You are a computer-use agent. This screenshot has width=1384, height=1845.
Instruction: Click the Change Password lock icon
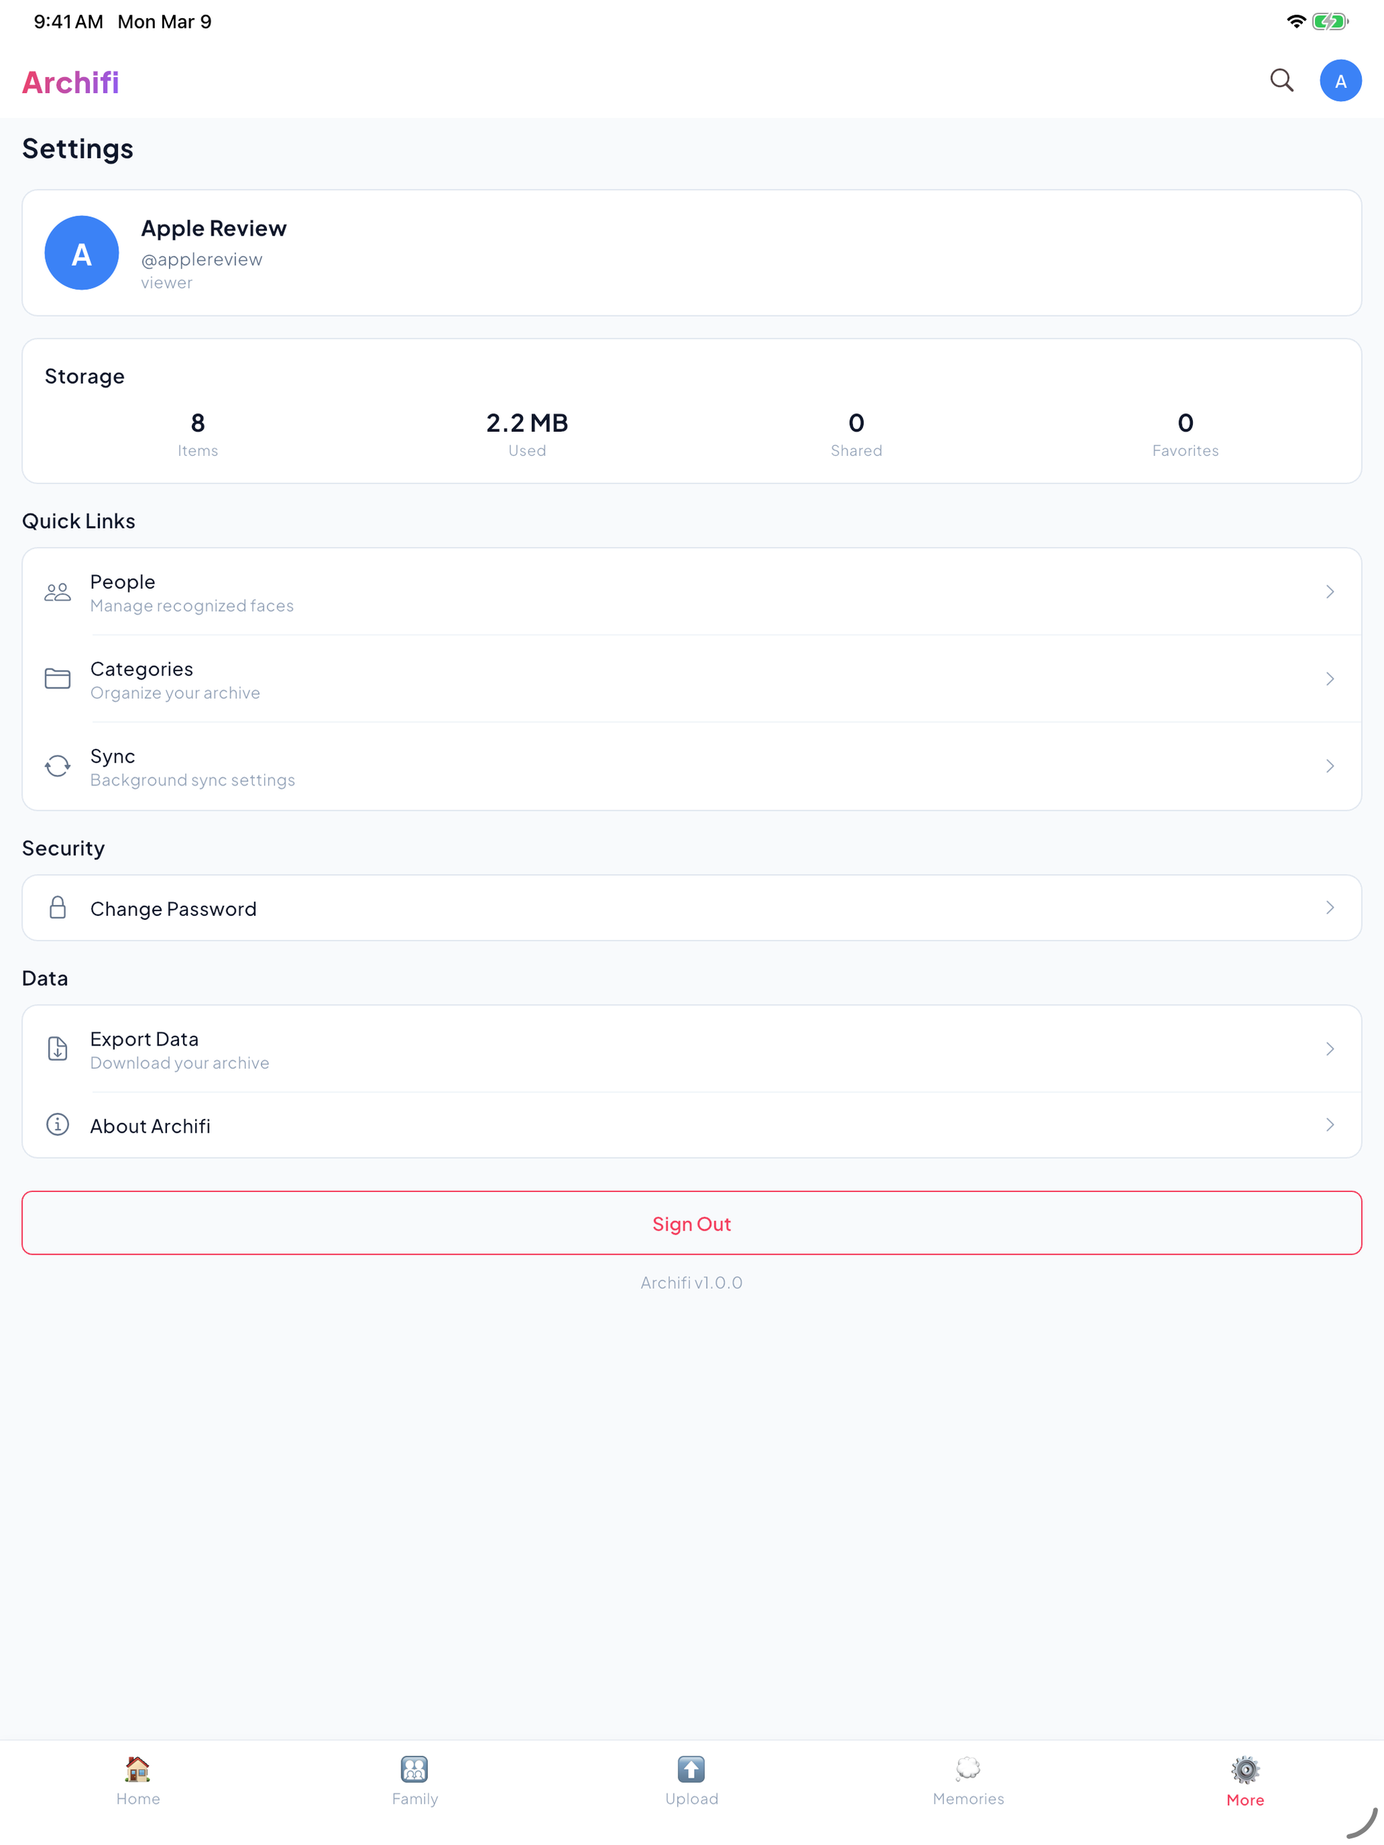coord(58,908)
